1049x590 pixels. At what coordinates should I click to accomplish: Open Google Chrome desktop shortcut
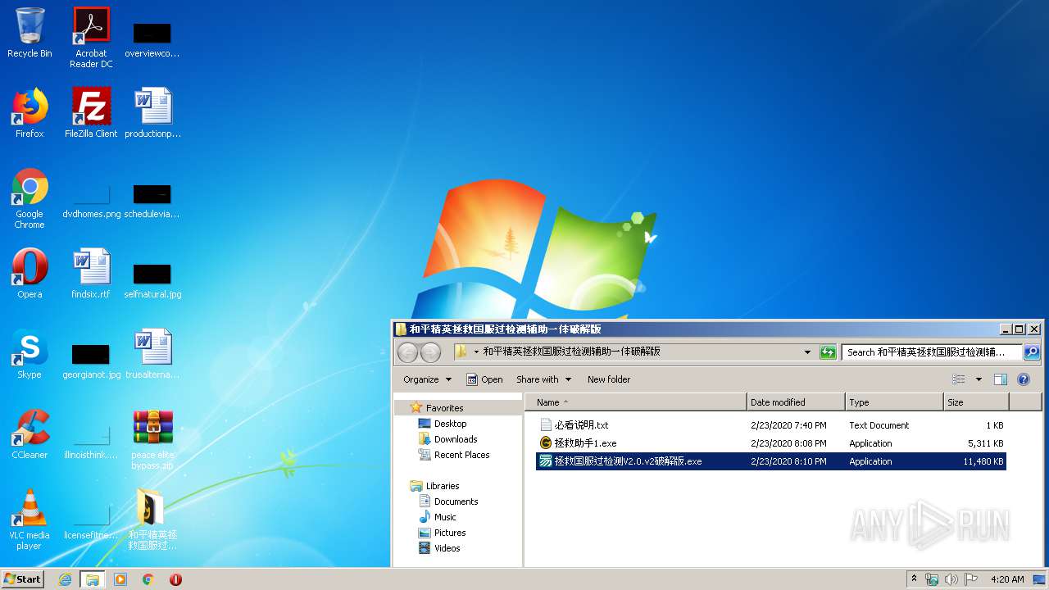(30, 199)
